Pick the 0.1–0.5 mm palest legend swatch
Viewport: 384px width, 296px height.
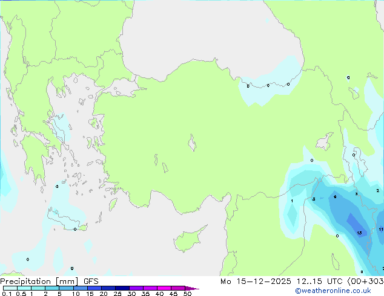tap(10, 288)
